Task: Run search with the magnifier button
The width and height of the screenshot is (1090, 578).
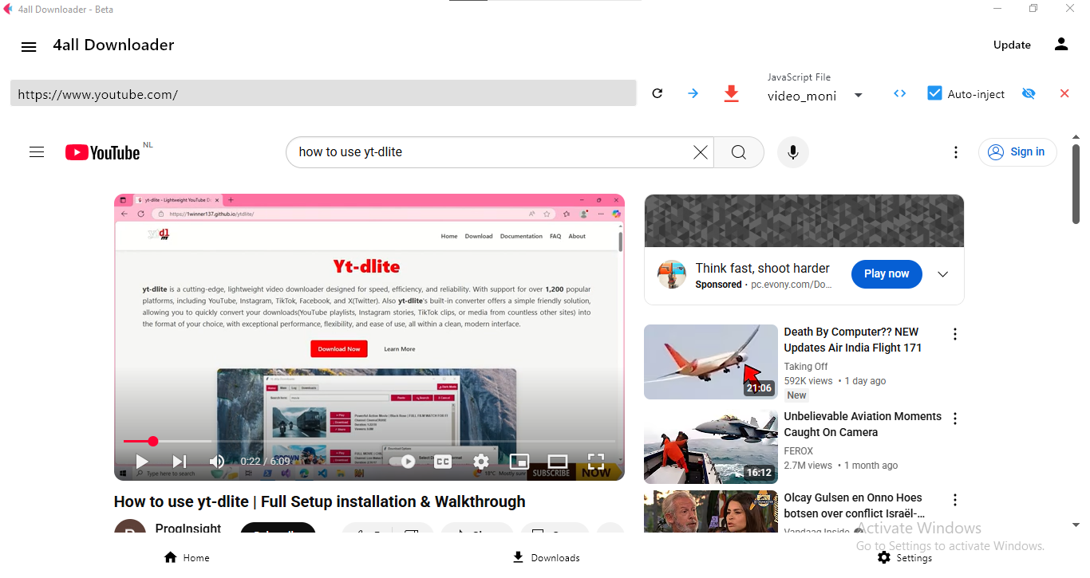Action: point(739,152)
